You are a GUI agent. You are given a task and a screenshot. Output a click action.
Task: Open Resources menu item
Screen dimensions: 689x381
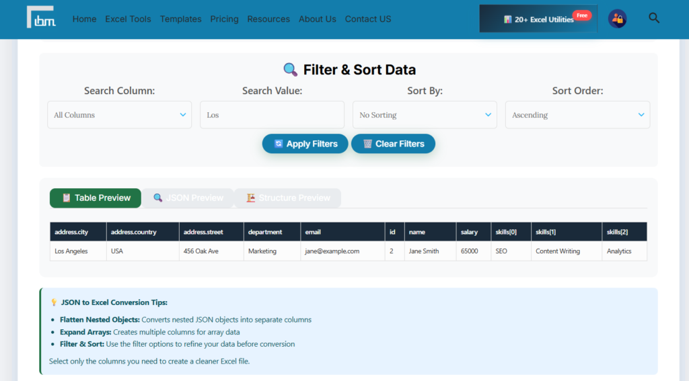click(268, 19)
